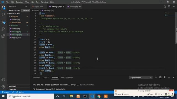This screenshot has width=177, height=99.
Task: Open the File menu
Action: [7, 2]
